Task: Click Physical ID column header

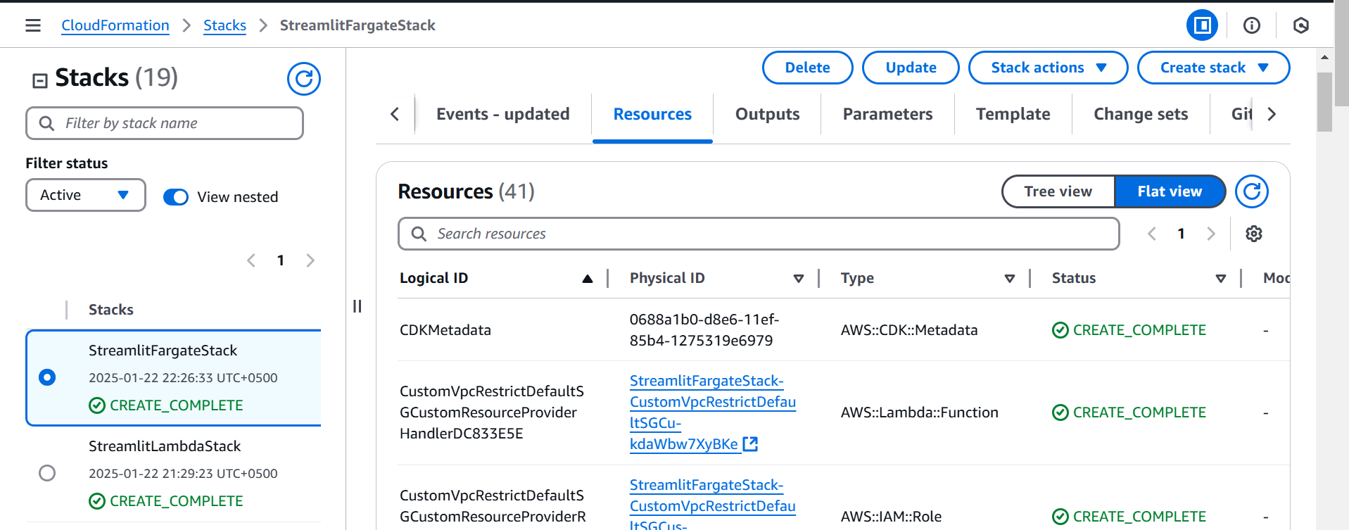Action: click(667, 278)
